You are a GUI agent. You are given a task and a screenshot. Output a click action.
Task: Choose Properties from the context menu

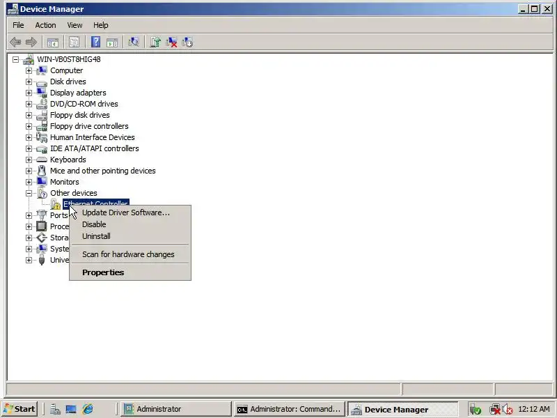click(x=130, y=272)
